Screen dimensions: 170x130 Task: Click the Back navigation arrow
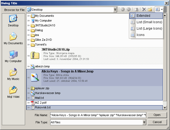pyautogui.click(x=123, y=9)
